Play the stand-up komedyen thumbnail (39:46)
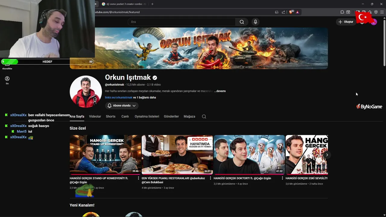This screenshot has width=386, height=217. pos(105,155)
